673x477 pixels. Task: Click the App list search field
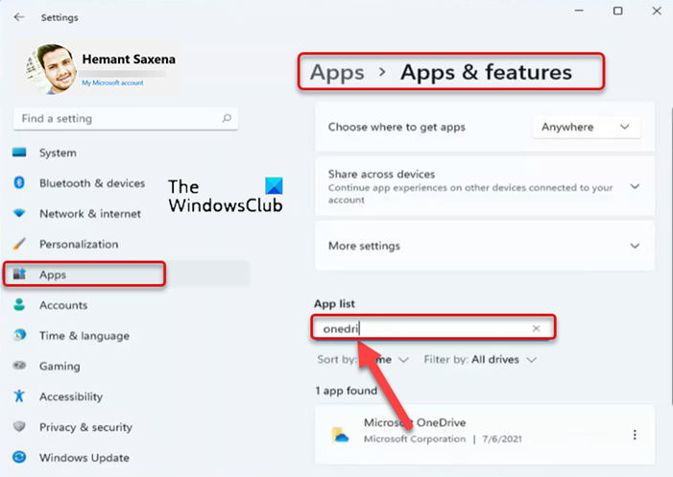433,328
